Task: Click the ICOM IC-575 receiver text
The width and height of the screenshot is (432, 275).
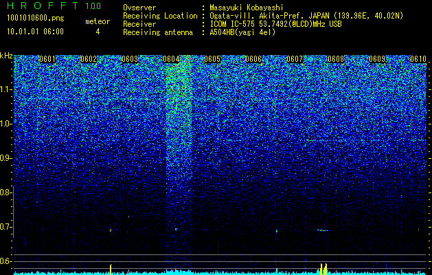Action: (x=275, y=24)
